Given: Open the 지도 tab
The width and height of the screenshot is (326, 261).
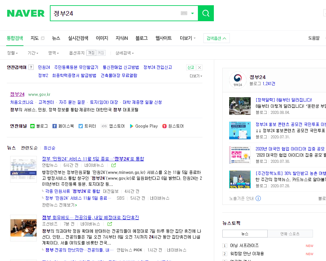Looking at the screenshot, I should point(35,38).
